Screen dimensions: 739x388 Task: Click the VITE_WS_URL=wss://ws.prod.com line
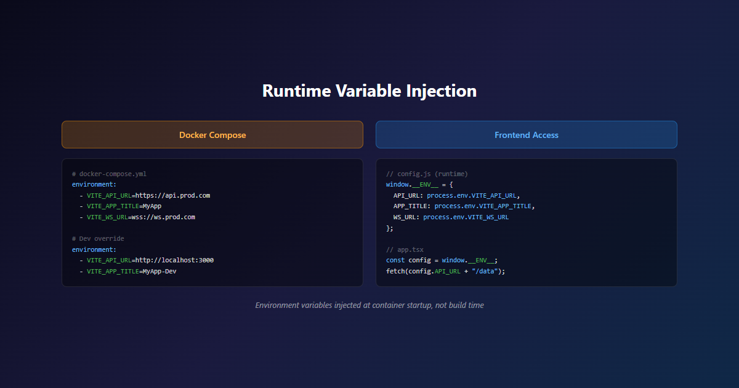[137, 217]
